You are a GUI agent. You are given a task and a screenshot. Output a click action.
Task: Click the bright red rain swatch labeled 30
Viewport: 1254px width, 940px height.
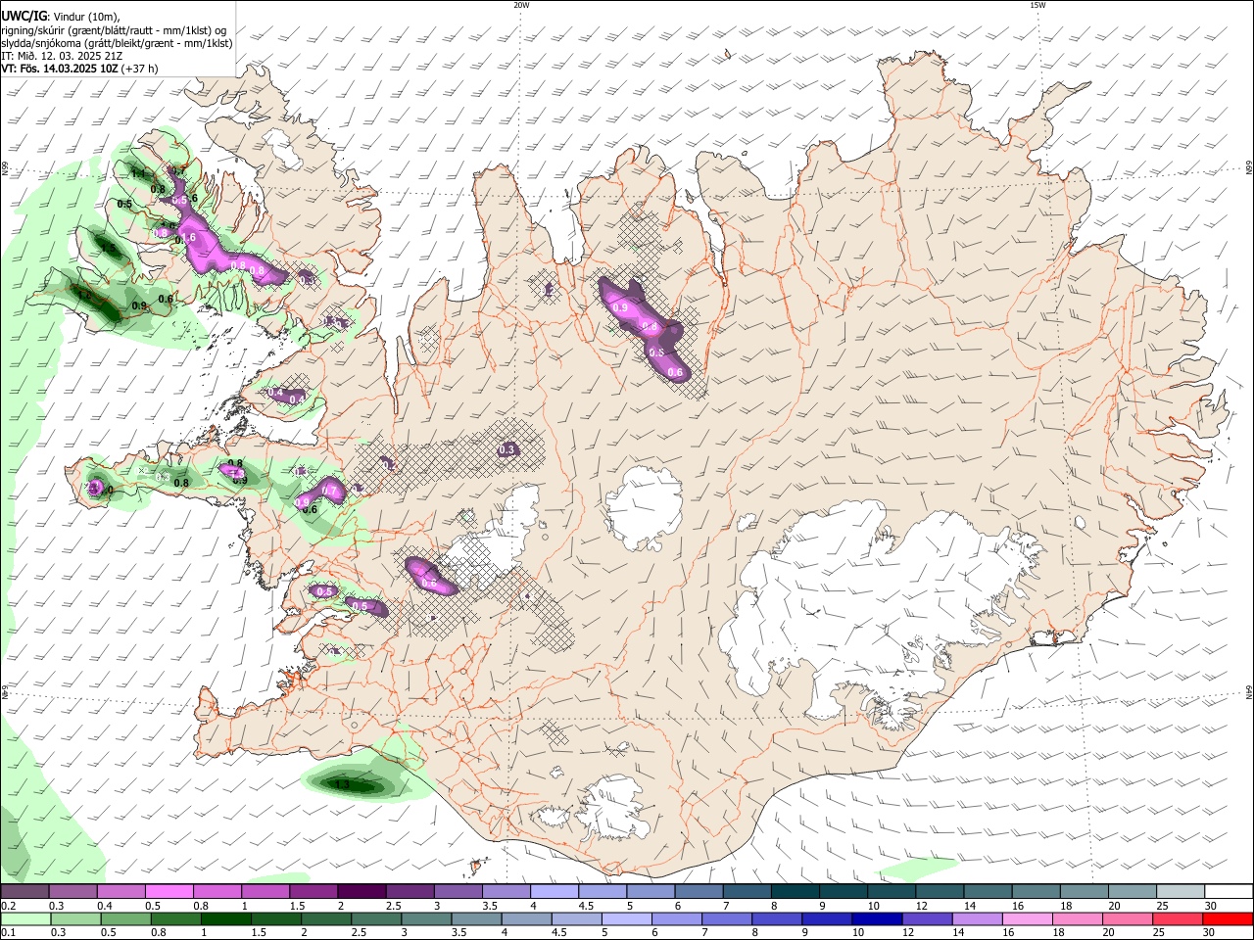click(1229, 918)
